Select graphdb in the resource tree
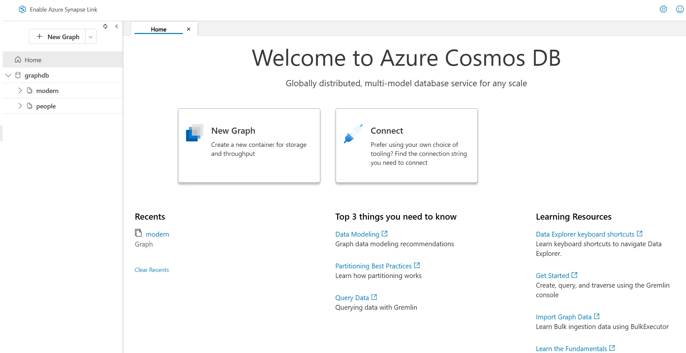Screen dimensions: 686x353 pyautogui.click(x=63, y=75)
